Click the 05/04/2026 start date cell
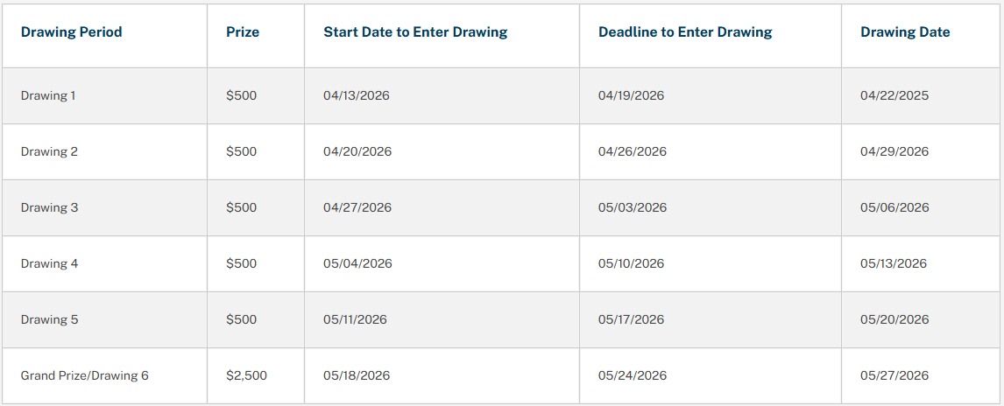 pyautogui.click(x=357, y=263)
